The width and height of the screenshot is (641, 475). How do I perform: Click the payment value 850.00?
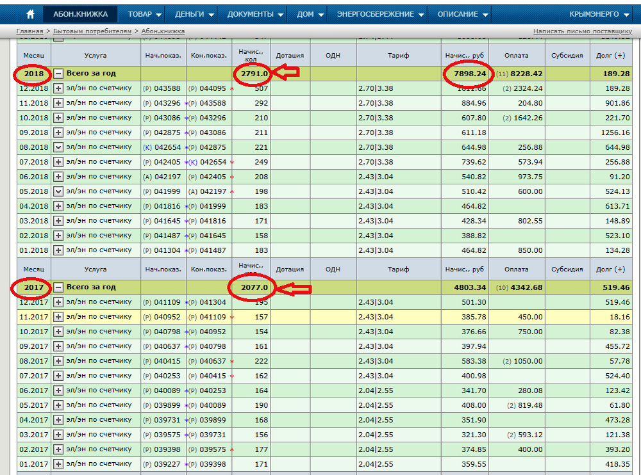tap(530, 250)
